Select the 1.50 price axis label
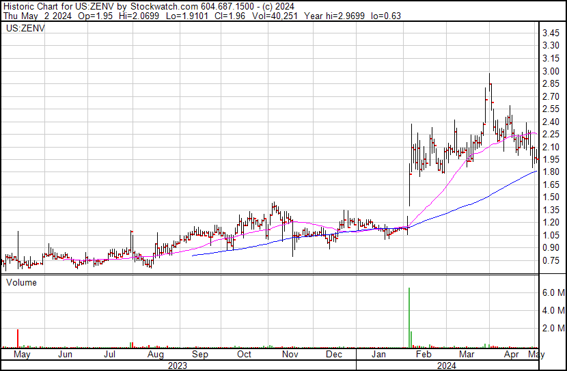This screenshot has width=567, height=371. click(552, 198)
